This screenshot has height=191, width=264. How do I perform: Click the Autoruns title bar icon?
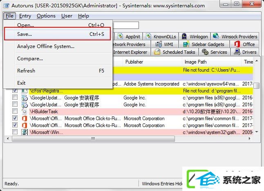click(6, 6)
